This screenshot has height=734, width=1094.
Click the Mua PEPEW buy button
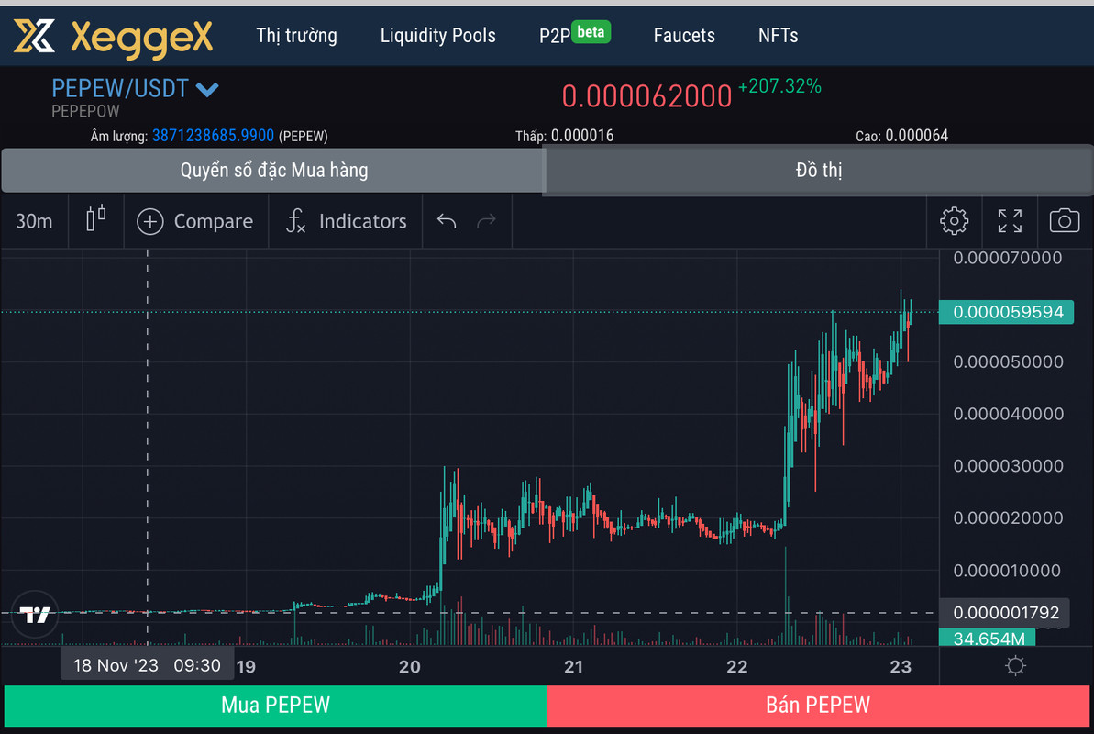click(276, 706)
